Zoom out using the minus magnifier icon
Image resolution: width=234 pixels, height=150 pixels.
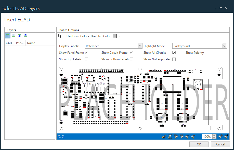click(193, 137)
